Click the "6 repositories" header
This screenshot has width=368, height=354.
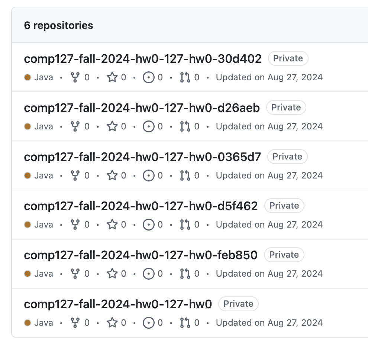(x=58, y=25)
